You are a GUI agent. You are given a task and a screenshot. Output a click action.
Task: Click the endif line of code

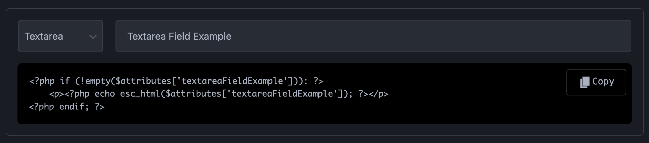[67, 107]
